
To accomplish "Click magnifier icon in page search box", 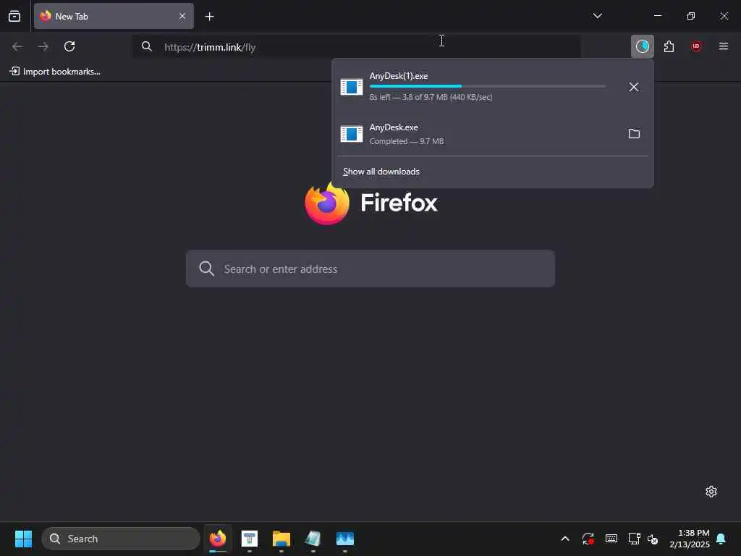I will click(206, 269).
